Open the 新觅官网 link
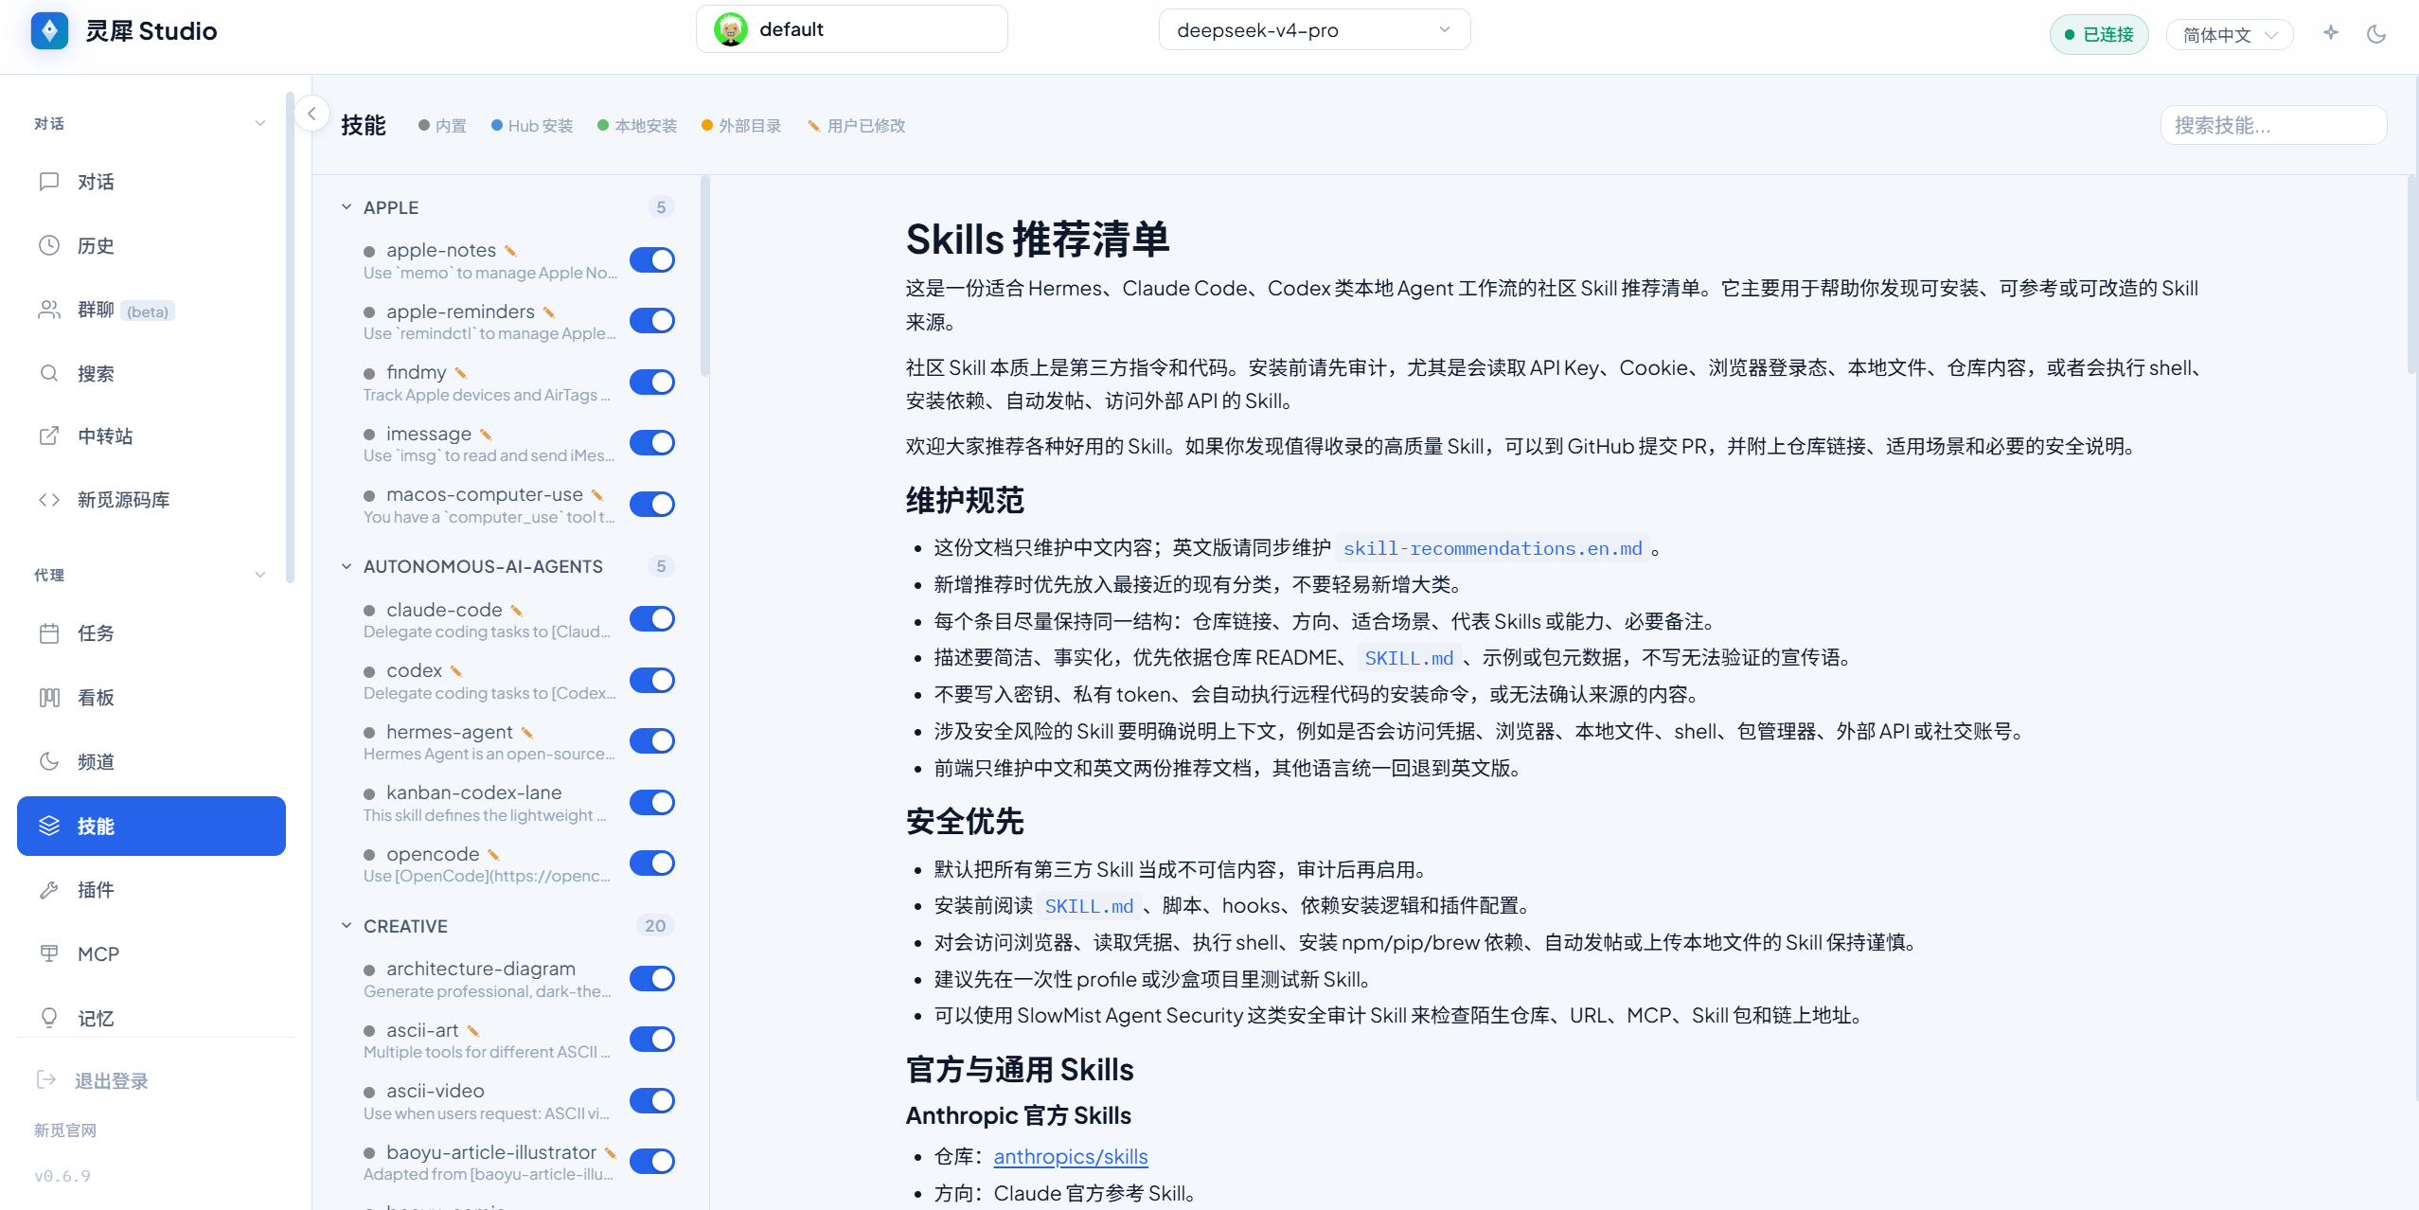Screen dimensions: 2419x1210 [65, 1130]
